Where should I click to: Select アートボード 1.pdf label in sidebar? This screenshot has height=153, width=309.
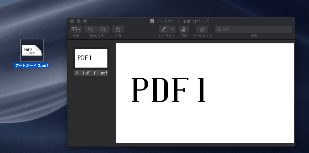click(91, 73)
